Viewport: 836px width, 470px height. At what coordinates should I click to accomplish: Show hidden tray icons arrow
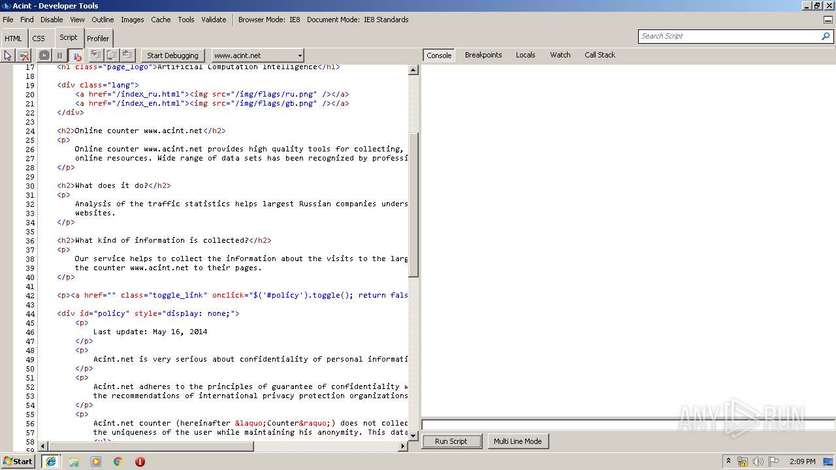pos(728,462)
